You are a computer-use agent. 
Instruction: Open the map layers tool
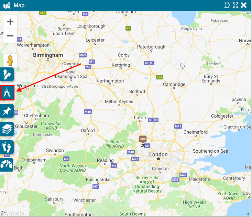tap(7, 129)
